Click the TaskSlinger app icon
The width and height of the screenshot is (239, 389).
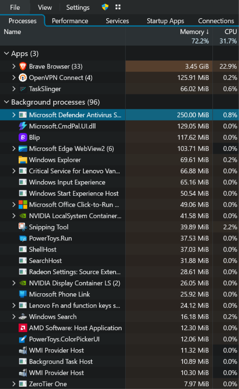[23, 89]
